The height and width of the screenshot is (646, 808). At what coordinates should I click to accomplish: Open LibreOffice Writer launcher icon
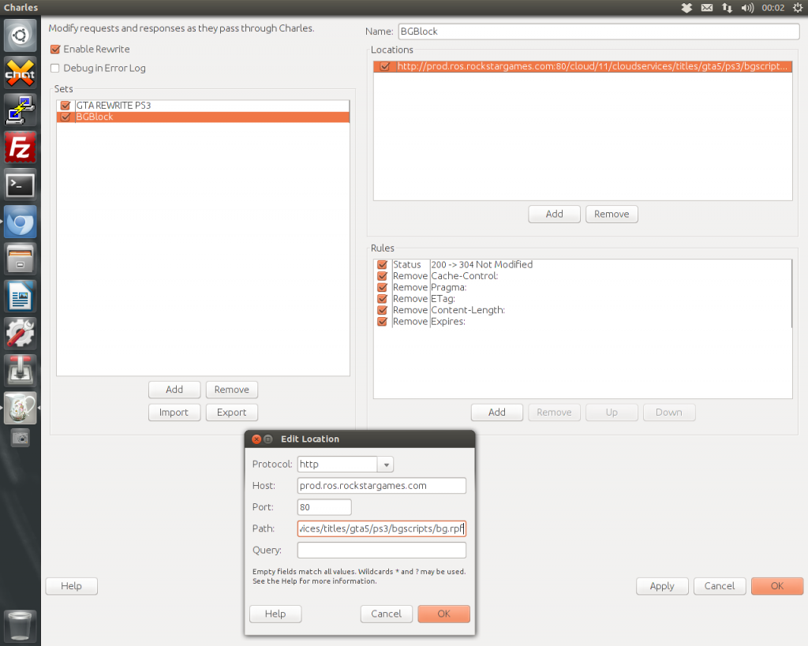pyautogui.click(x=20, y=297)
